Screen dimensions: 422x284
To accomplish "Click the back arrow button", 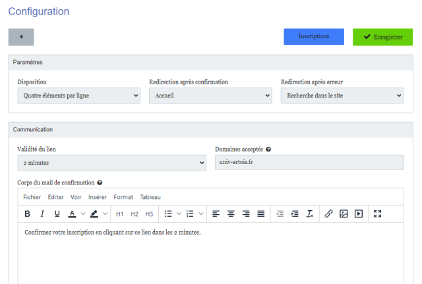I will 21,37.
